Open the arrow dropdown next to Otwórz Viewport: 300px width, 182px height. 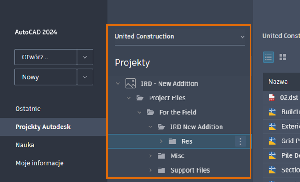pyautogui.click(x=85, y=57)
